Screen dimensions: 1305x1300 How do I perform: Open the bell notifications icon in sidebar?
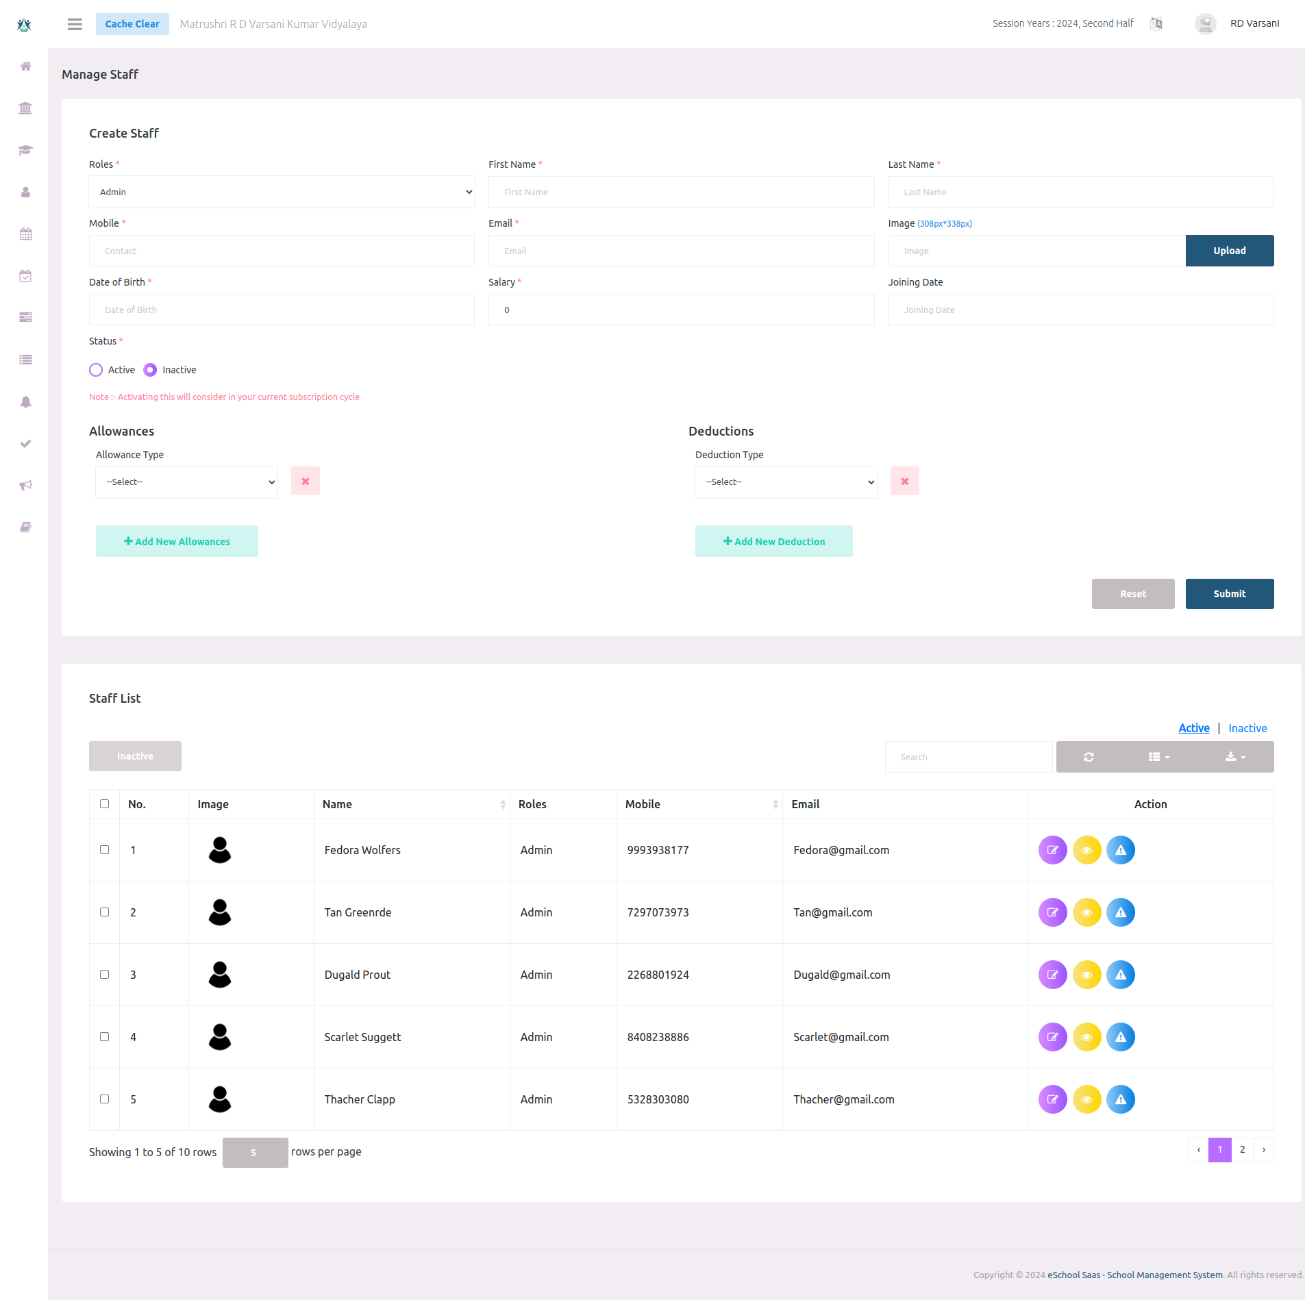pyautogui.click(x=25, y=402)
